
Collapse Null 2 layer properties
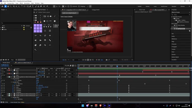tap(8, 70)
